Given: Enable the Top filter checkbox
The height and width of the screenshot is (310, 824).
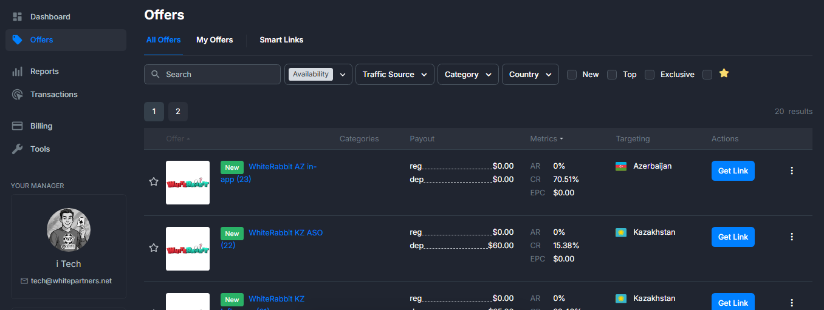Looking at the screenshot, I should click(x=612, y=74).
